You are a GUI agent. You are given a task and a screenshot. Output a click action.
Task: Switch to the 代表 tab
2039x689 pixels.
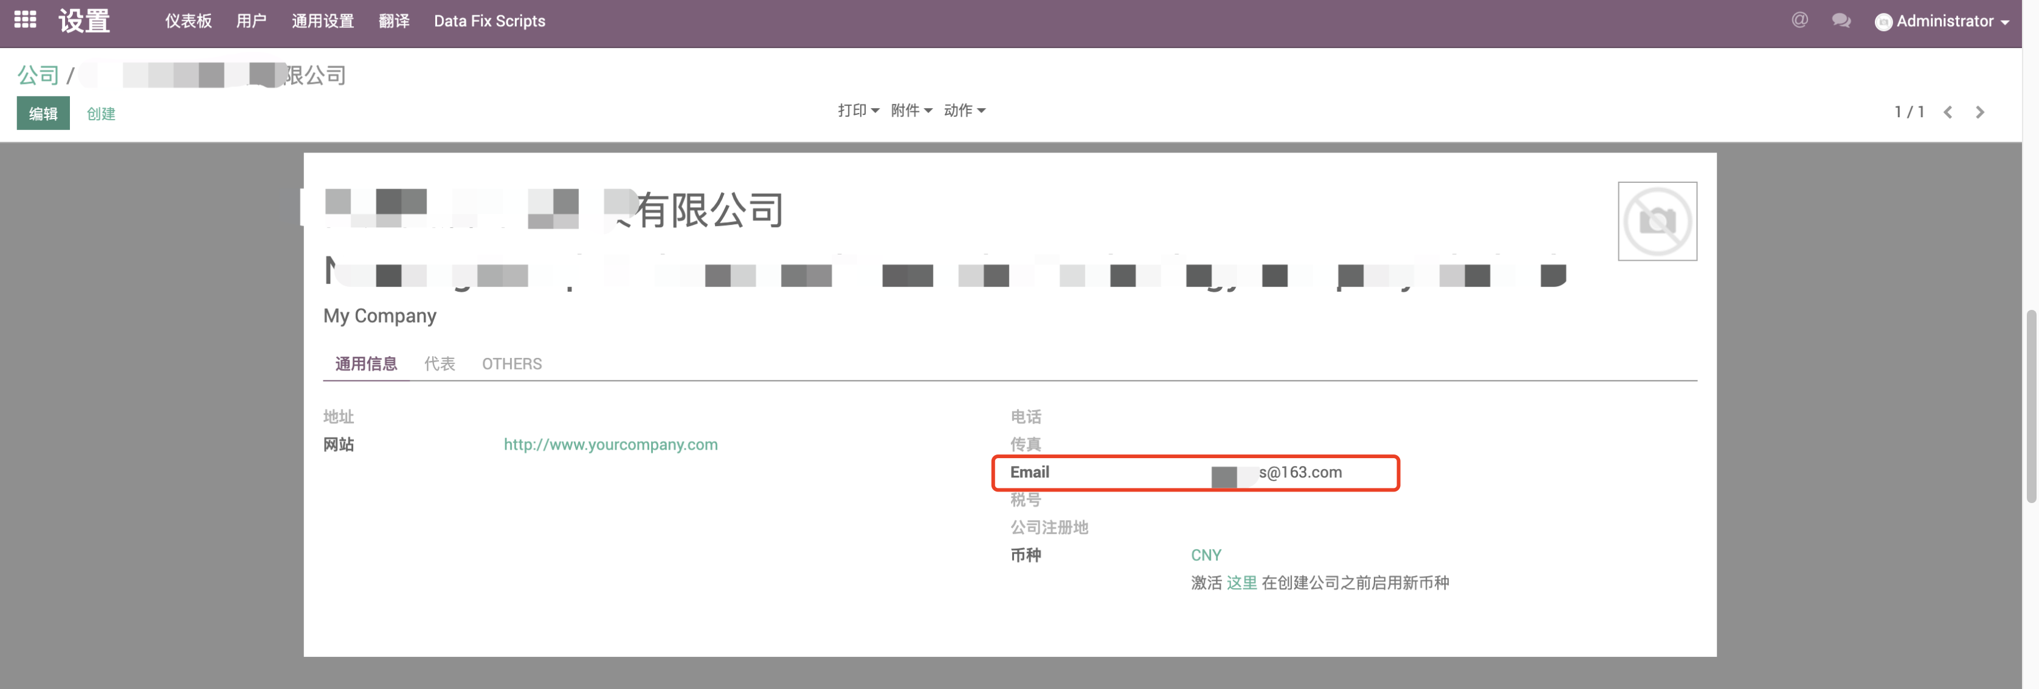click(x=440, y=363)
